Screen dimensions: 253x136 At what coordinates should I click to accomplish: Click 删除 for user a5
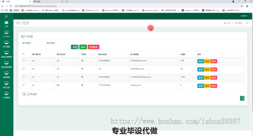tap(214, 86)
